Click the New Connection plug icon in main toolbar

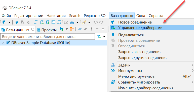coord(4,22)
